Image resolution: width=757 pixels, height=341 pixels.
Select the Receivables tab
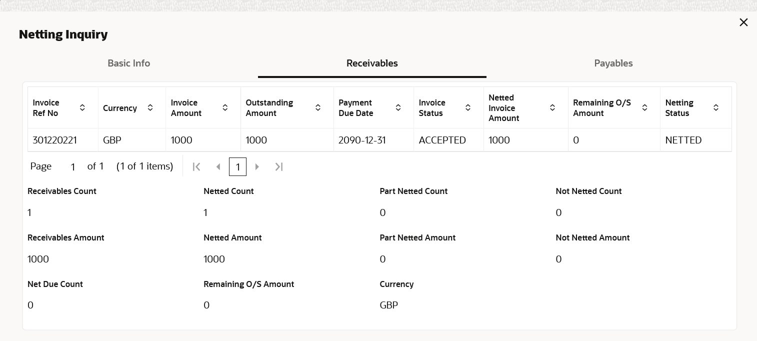(372, 63)
